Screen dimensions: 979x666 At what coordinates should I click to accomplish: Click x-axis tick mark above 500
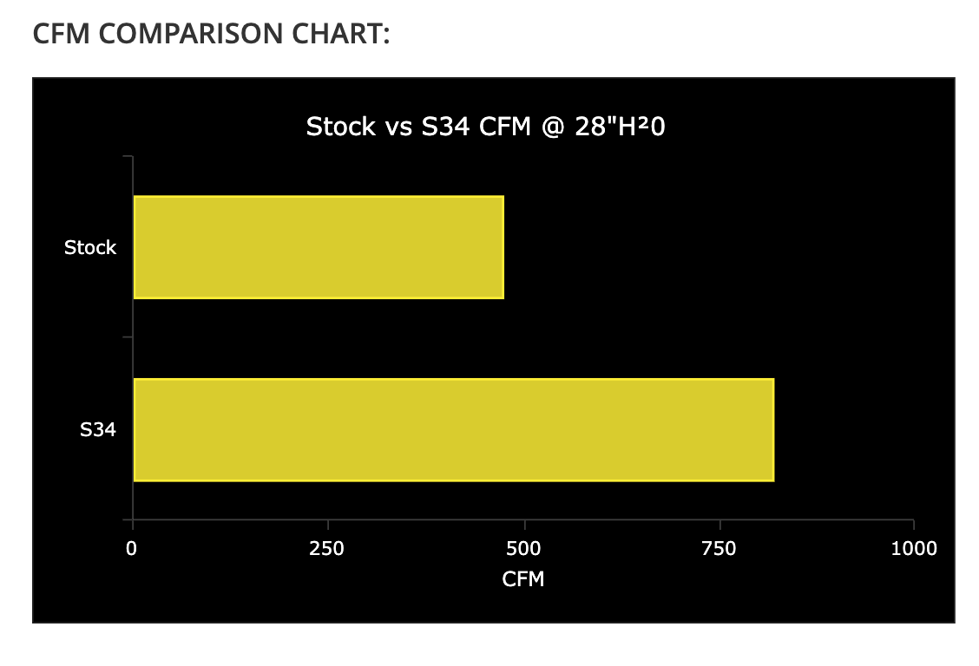(524, 524)
